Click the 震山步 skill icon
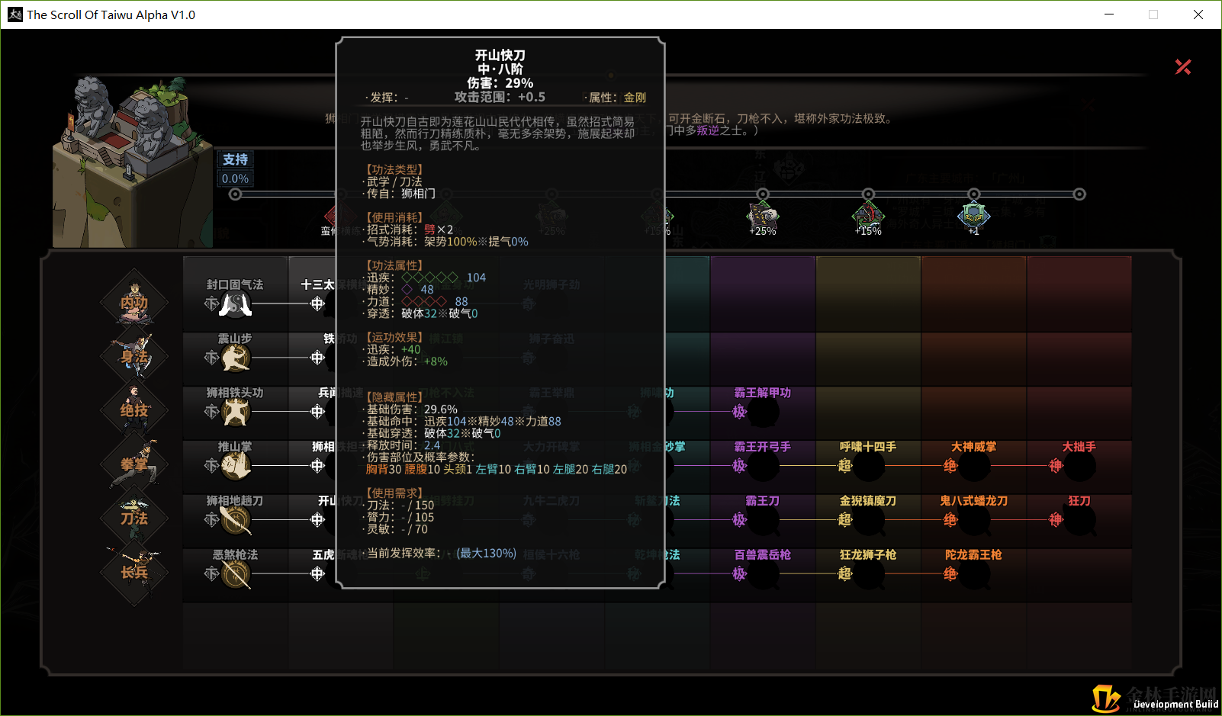 pyautogui.click(x=236, y=358)
